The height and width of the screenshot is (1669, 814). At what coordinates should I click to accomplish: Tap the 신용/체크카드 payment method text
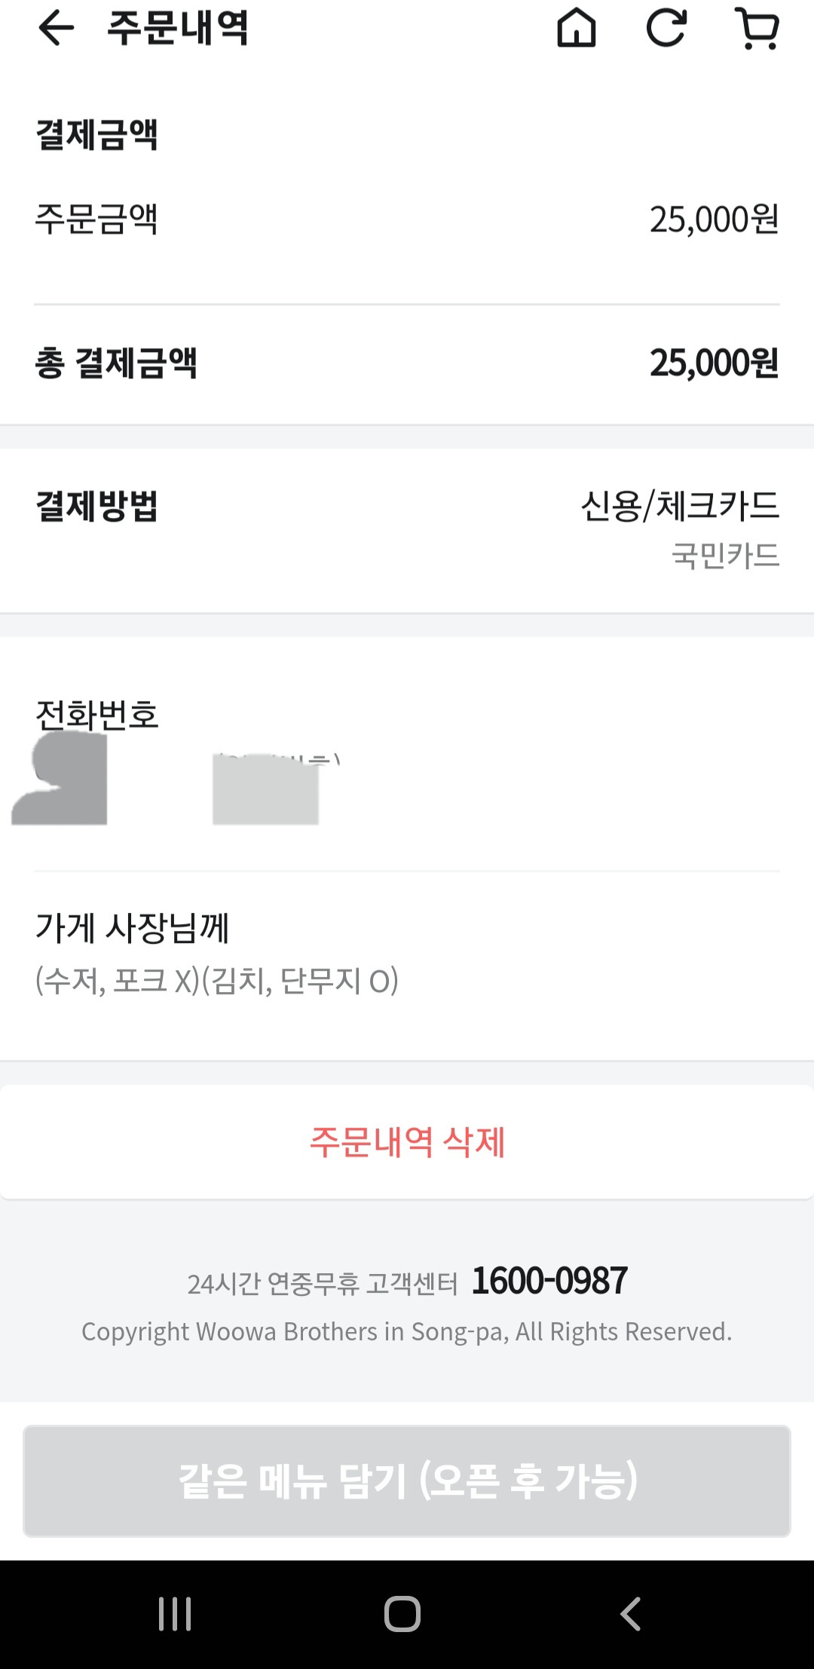[x=680, y=506]
